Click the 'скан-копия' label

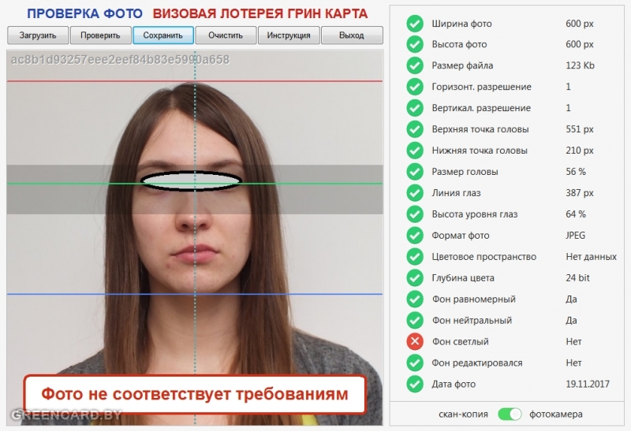pyautogui.click(x=463, y=414)
